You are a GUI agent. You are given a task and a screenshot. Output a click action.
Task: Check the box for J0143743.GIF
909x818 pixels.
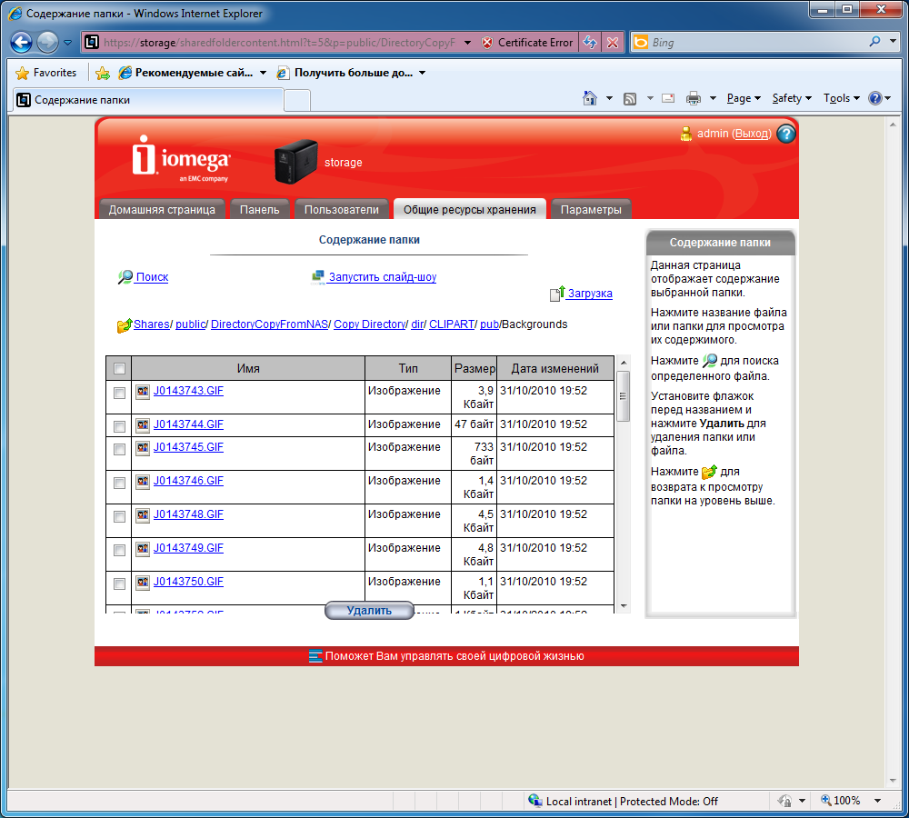[x=119, y=393]
